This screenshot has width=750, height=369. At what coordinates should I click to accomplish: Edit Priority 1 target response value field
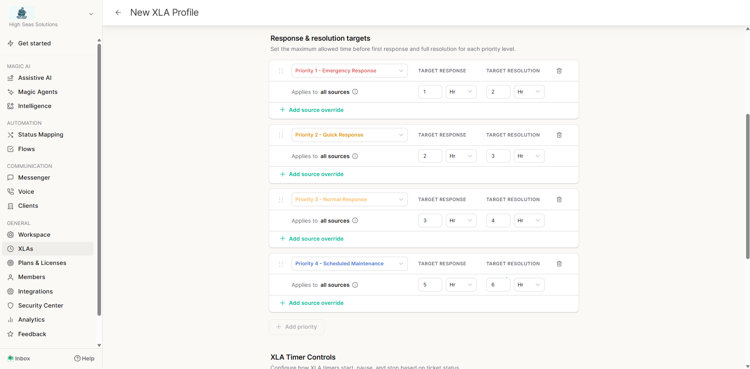point(430,92)
